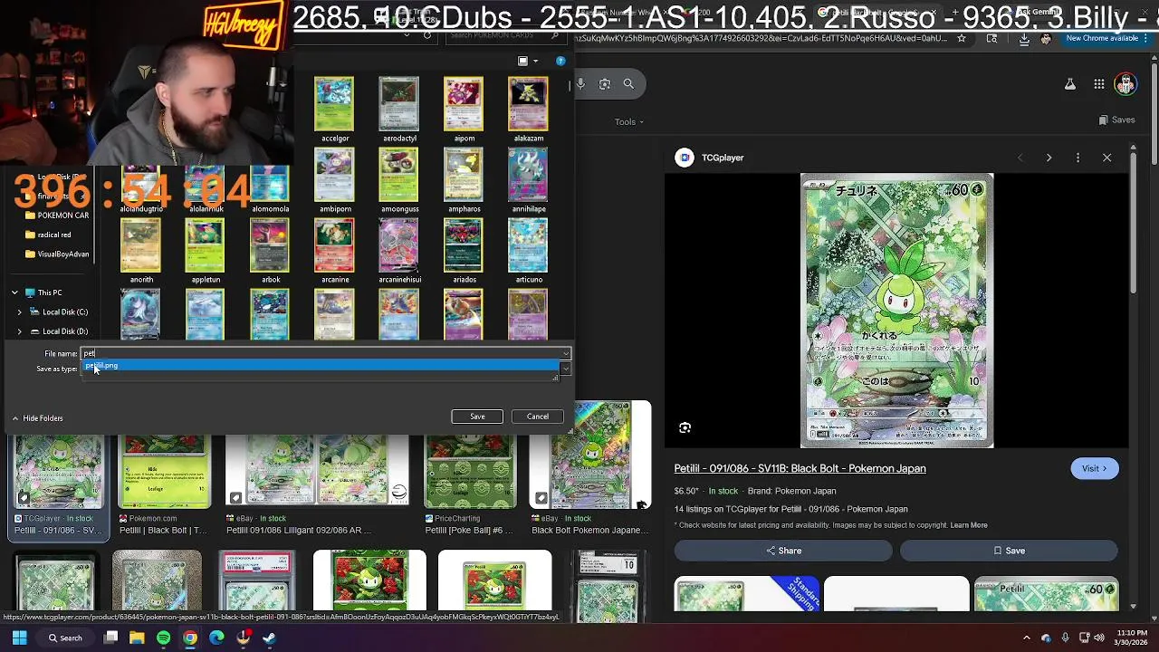This screenshot has height=652, width=1159.
Task: Cancel the Save As dialog
Action: point(538,417)
